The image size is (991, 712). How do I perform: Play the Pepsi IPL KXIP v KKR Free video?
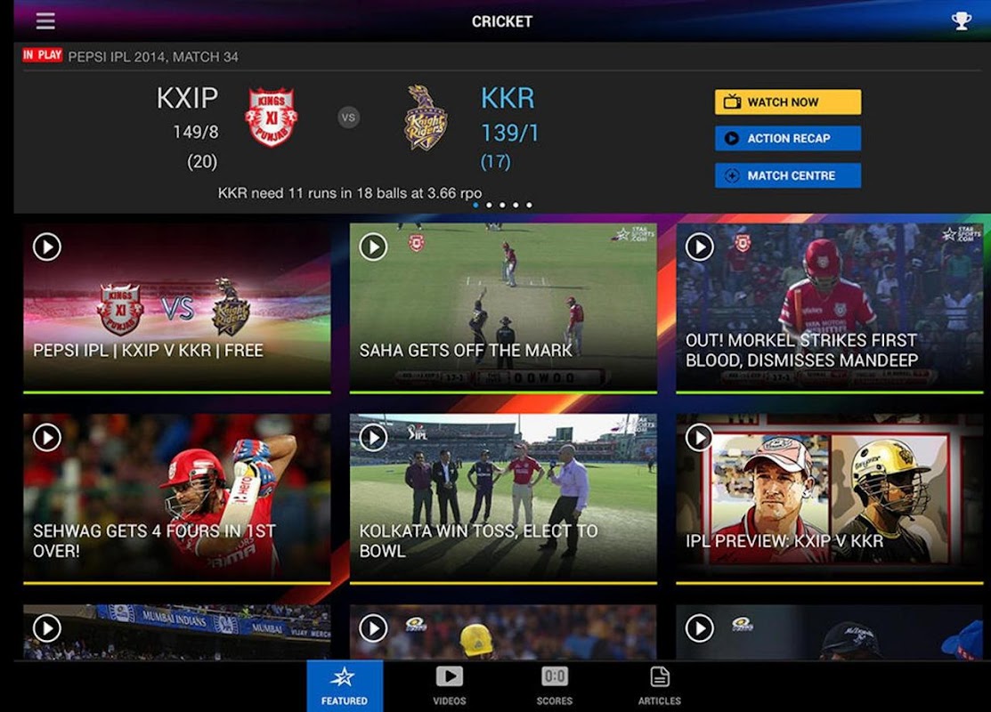click(x=47, y=247)
